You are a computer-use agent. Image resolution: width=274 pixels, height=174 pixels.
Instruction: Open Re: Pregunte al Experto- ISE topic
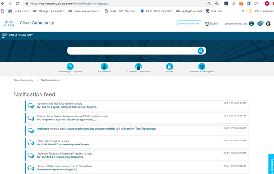67,120
